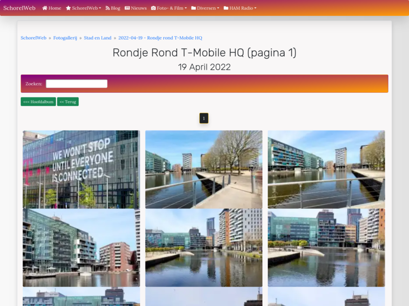Open the top-right canal railing photo
This screenshot has height=306, width=409.
click(x=326, y=169)
